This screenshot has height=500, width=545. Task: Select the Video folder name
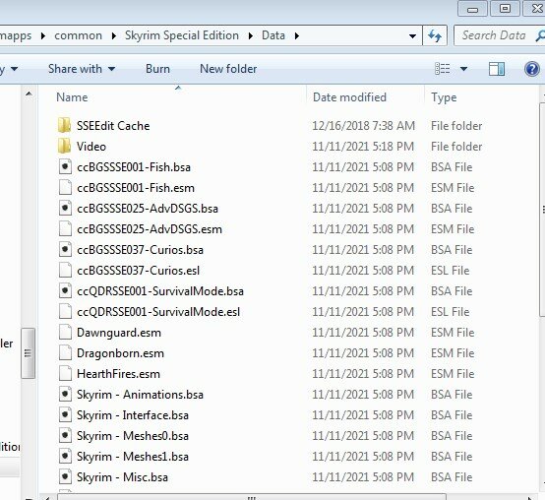click(x=91, y=147)
